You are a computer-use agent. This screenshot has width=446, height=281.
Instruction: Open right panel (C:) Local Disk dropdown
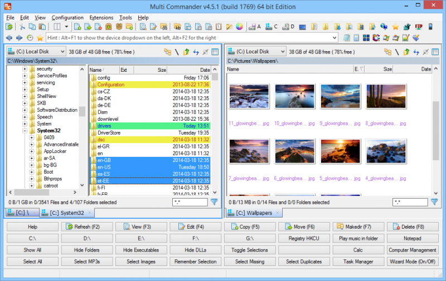pyautogui.click(x=256, y=51)
